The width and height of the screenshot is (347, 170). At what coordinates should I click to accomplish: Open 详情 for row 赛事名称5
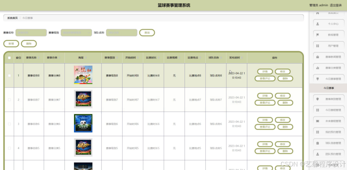tap(265, 144)
